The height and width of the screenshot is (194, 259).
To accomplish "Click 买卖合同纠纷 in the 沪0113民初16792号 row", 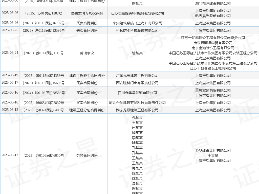I will (87, 23).
